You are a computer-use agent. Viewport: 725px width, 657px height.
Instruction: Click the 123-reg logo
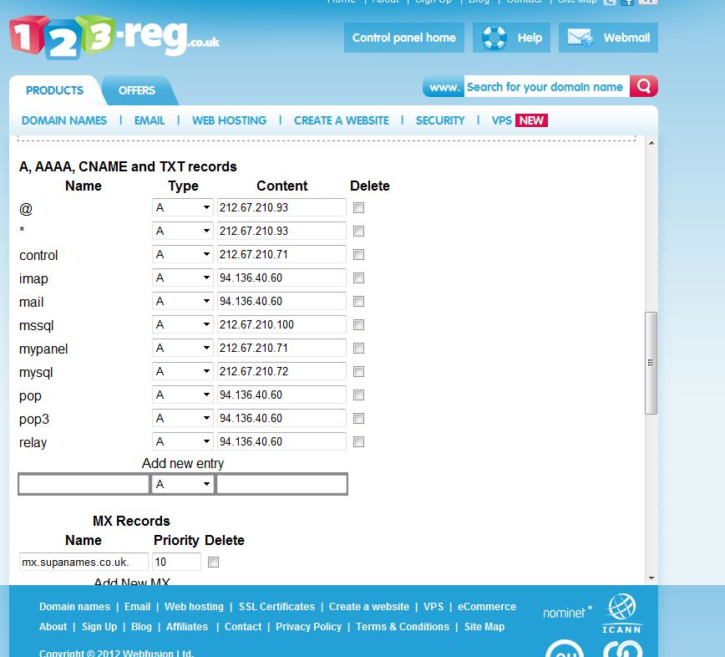click(x=113, y=37)
